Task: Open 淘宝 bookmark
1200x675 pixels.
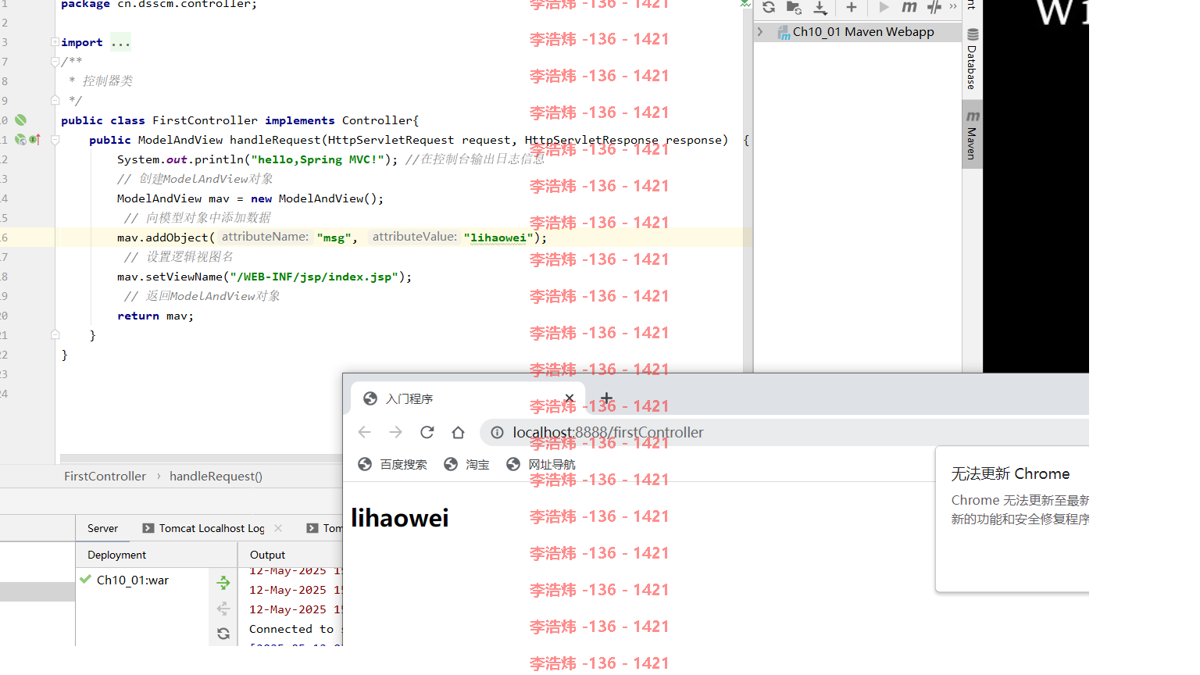Action: point(466,465)
